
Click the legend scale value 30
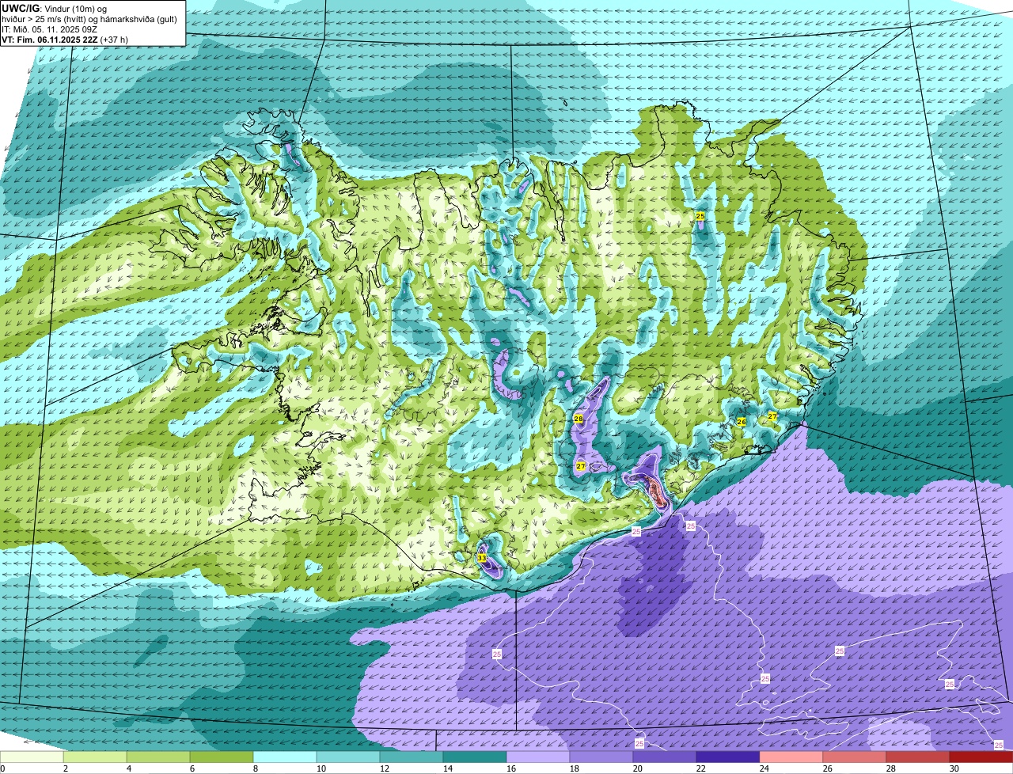[x=953, y=768]
